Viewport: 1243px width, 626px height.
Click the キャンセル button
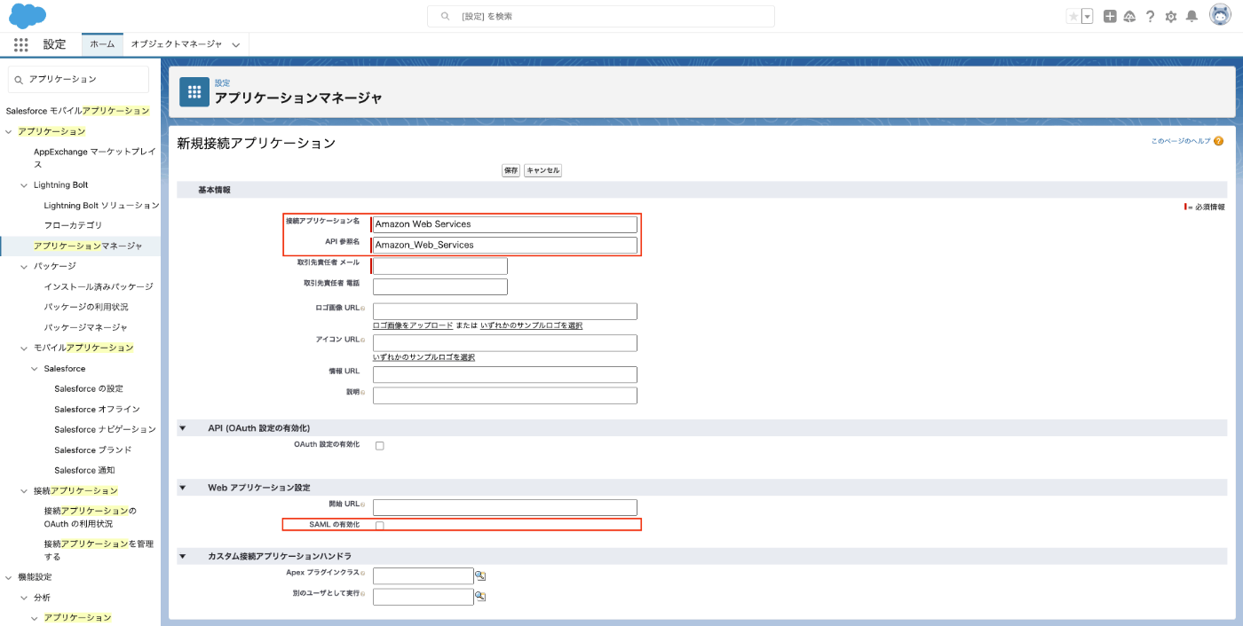(x=542, y=170)
